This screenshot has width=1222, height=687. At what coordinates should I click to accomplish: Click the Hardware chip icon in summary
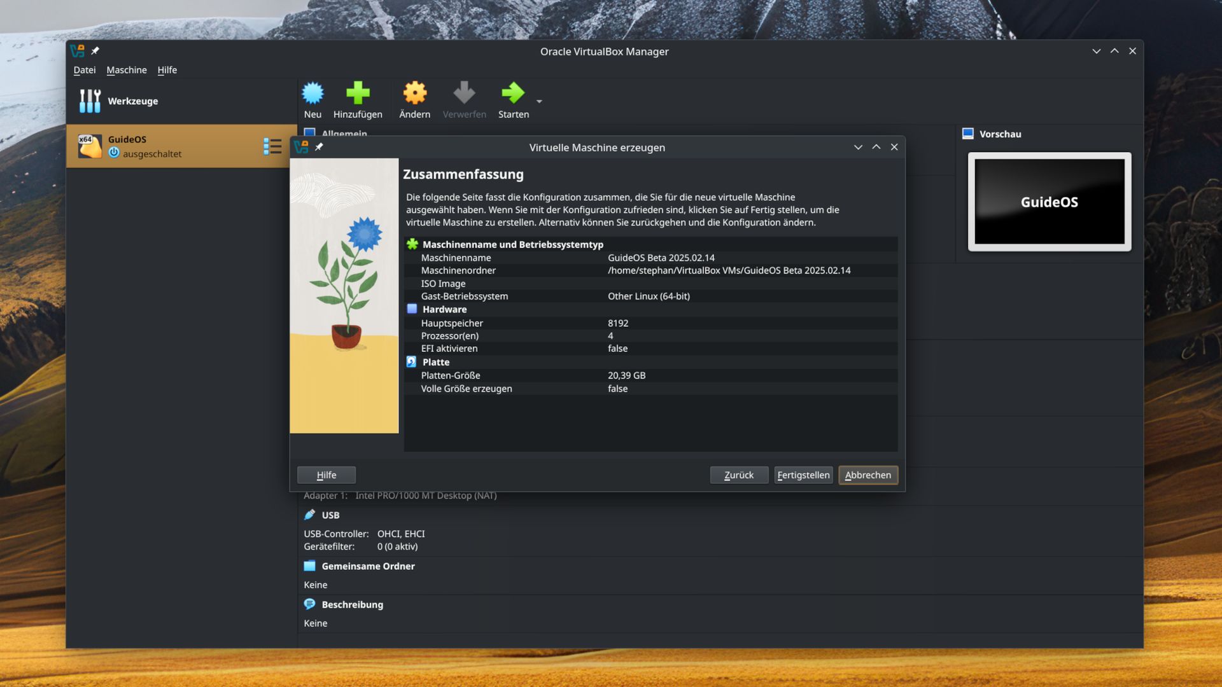click(x=412, y=309)
